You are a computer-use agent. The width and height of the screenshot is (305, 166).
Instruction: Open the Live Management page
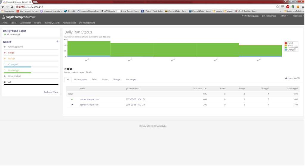tap(87, 23)
